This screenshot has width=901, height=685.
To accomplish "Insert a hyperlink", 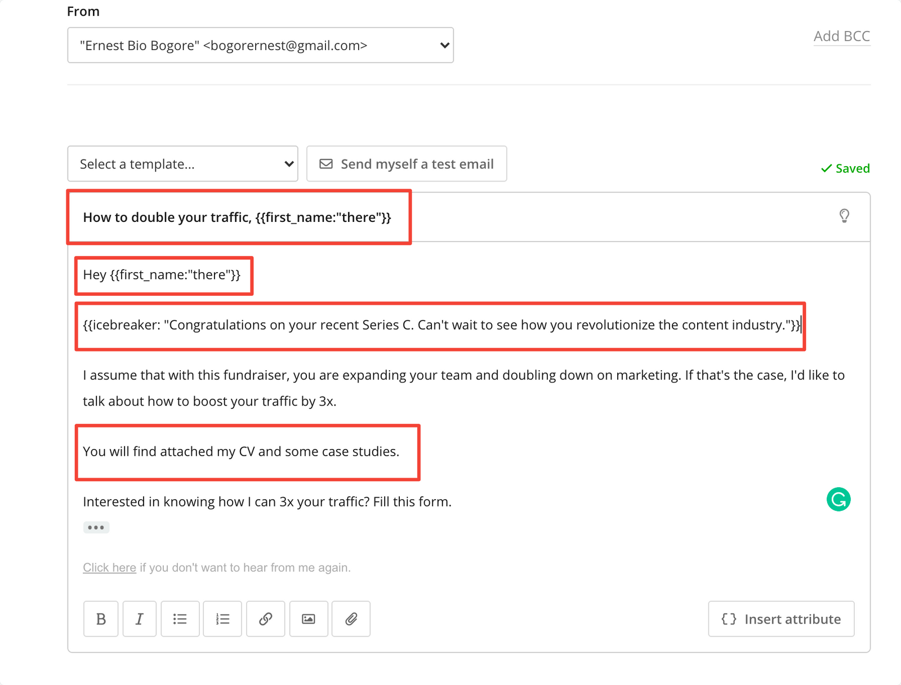I will [265, 619].
